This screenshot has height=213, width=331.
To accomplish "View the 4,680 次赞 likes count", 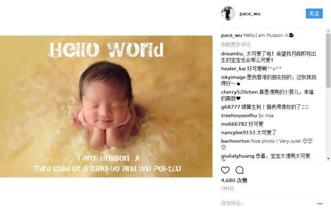I will tap(234, 180).
